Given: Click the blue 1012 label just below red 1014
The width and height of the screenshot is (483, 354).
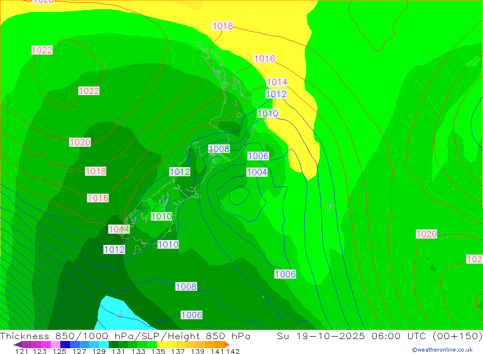Looking at the screenshot, I should pos(276,94).
